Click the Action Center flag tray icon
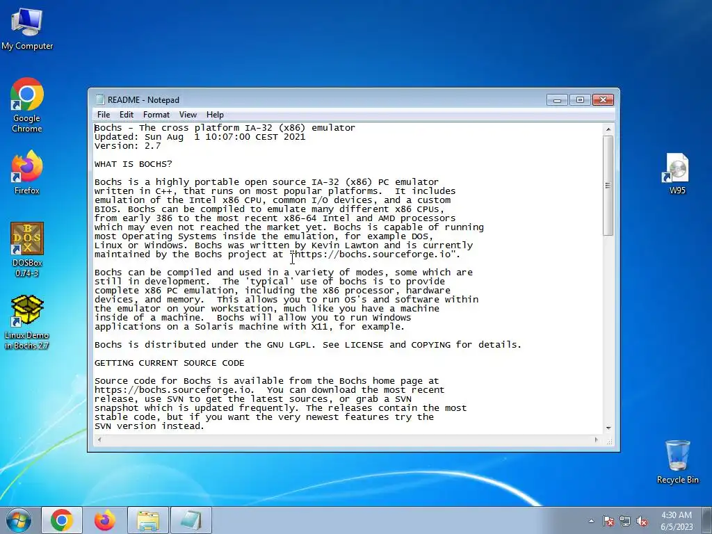This screenshot has height=534, width=712. point(608,521)
